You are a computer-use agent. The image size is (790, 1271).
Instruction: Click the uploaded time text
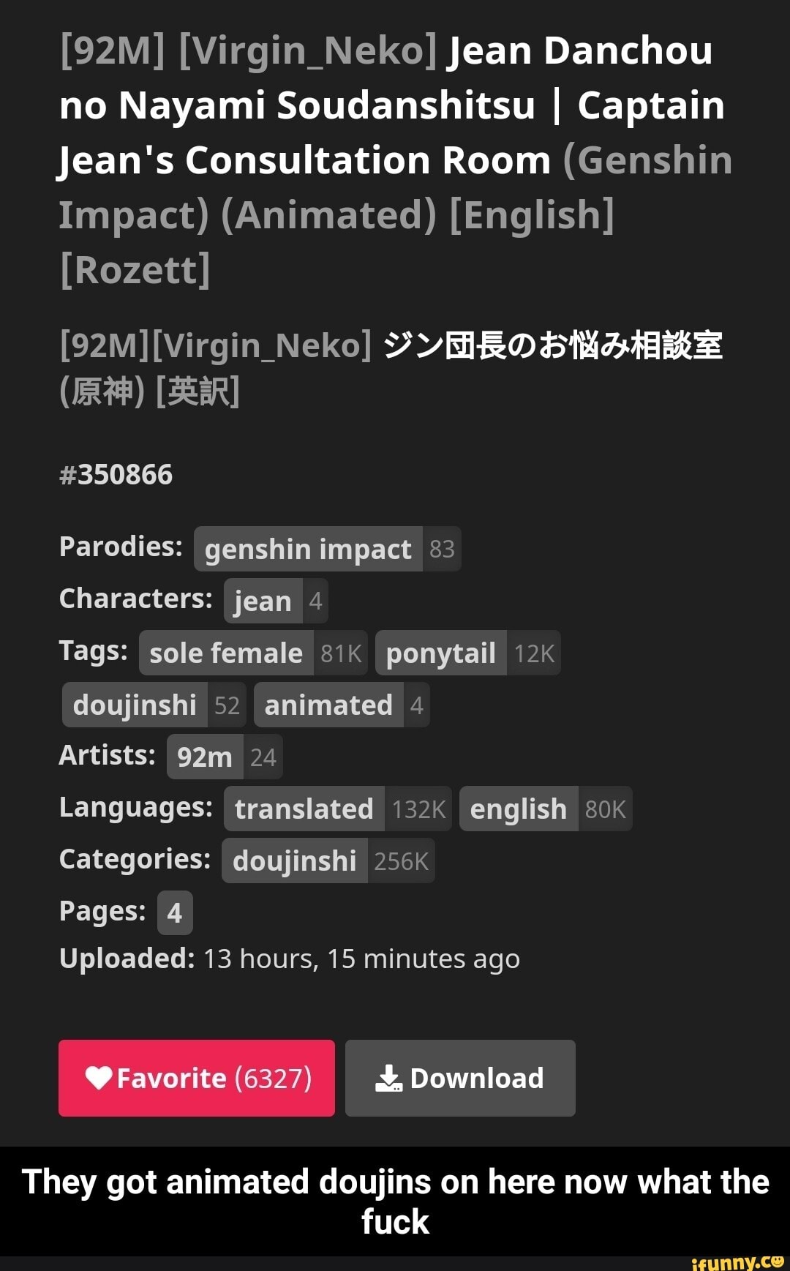tap(361, 959)
